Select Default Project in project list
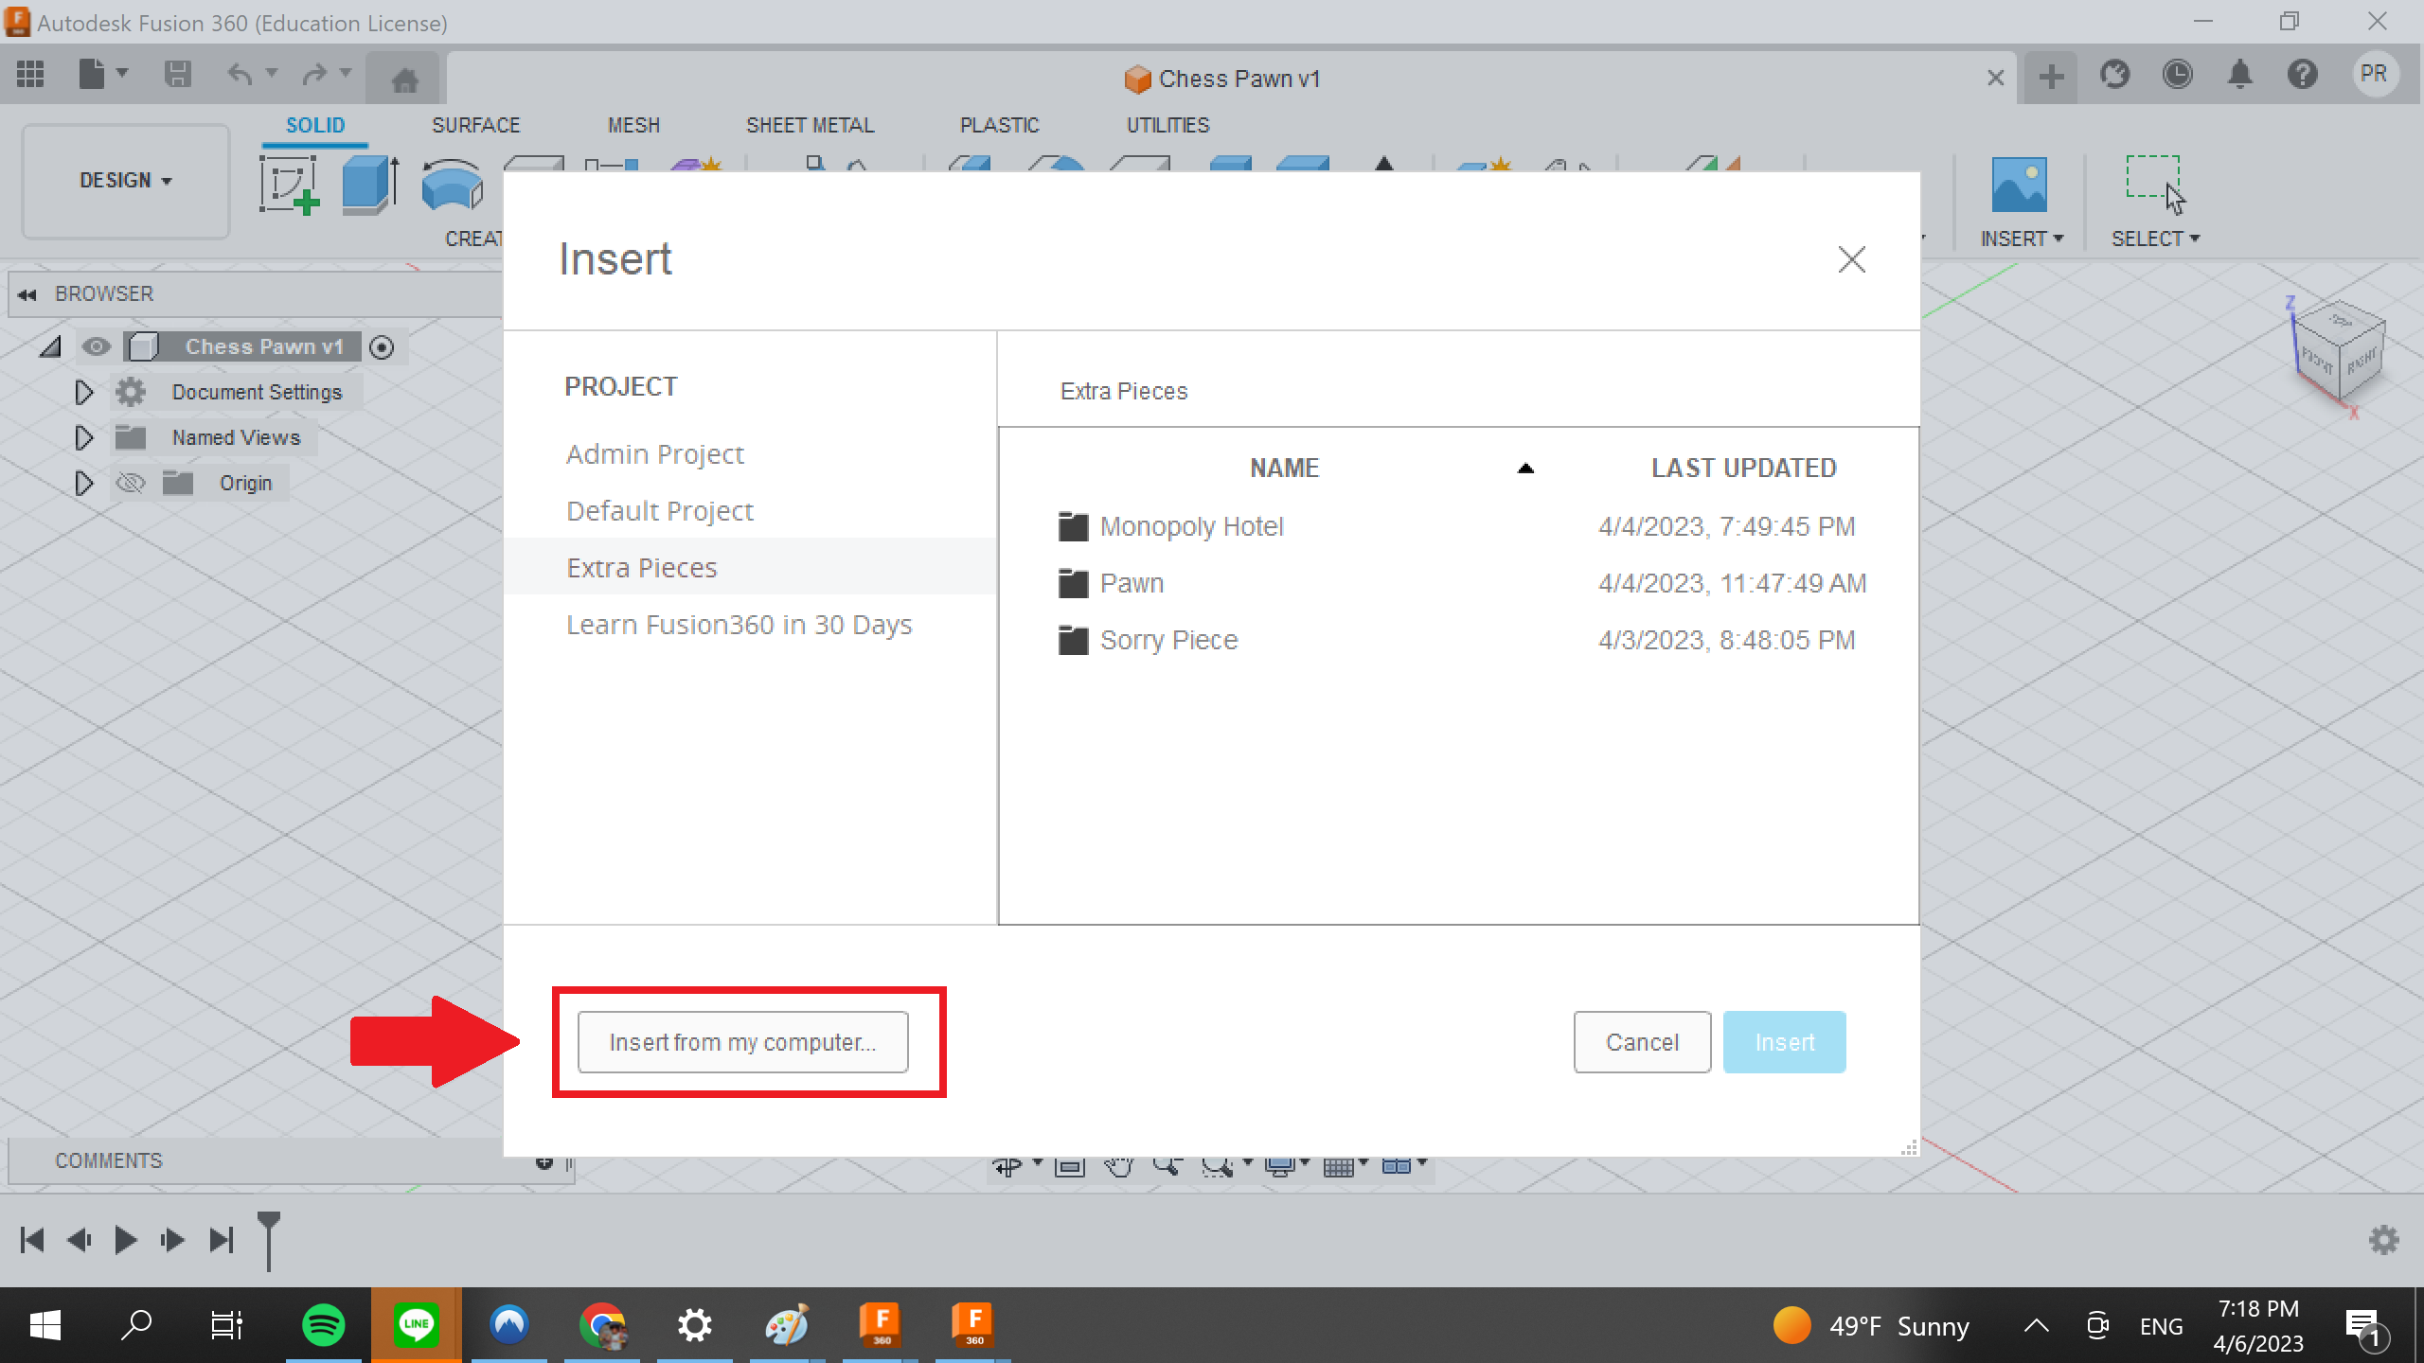 click(750, 511)
